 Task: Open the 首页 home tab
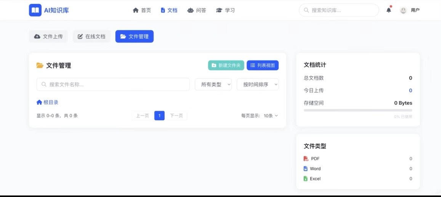pos(142,10)
